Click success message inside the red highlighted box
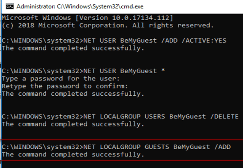The image size is (243, 168). 73,154
